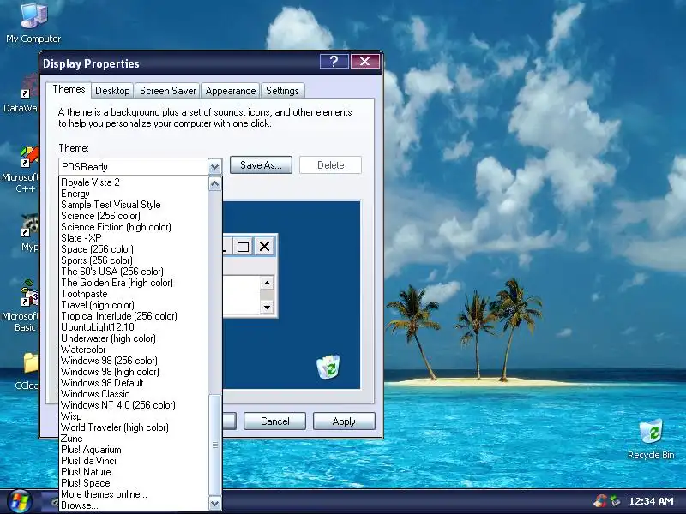
Task: Click preview window scroll up arrow
Action: pyautogui.click(x=267, y=284)
